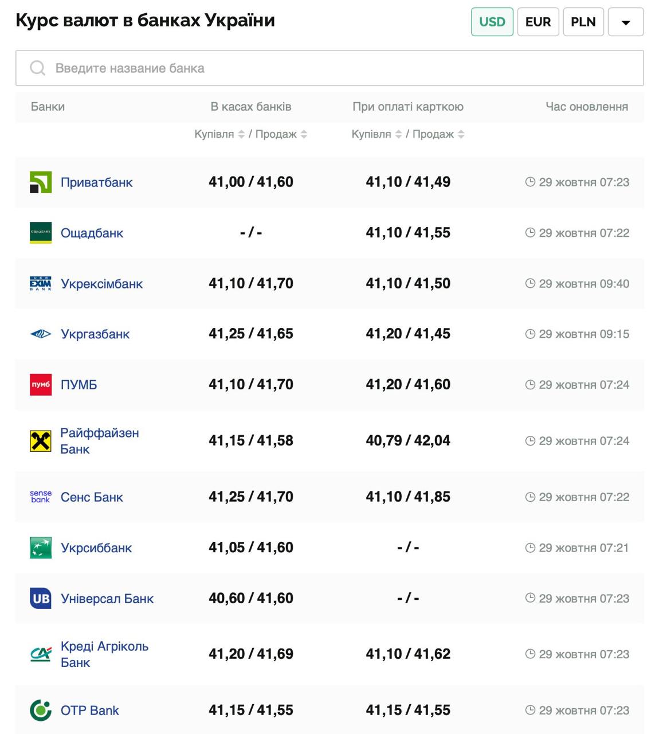Click the search magnifier icon
Viewport: 655px width, 734px height.
point(38,68)
